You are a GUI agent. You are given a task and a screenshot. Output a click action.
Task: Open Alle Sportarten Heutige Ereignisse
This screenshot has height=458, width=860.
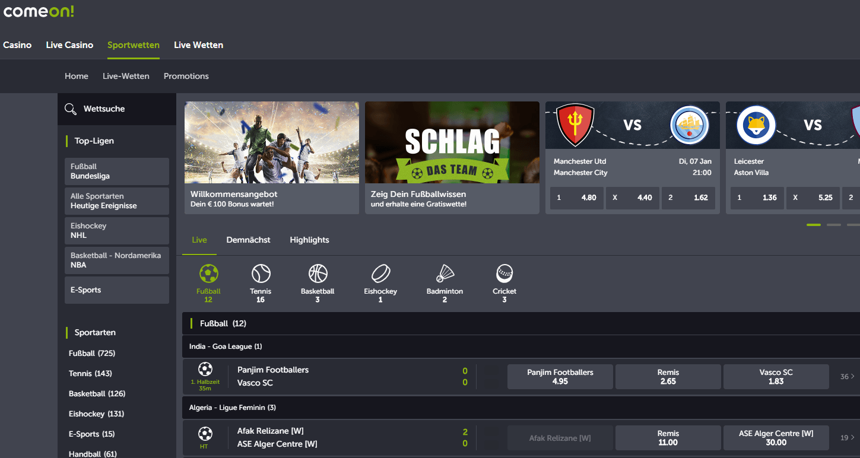point(117,201)
